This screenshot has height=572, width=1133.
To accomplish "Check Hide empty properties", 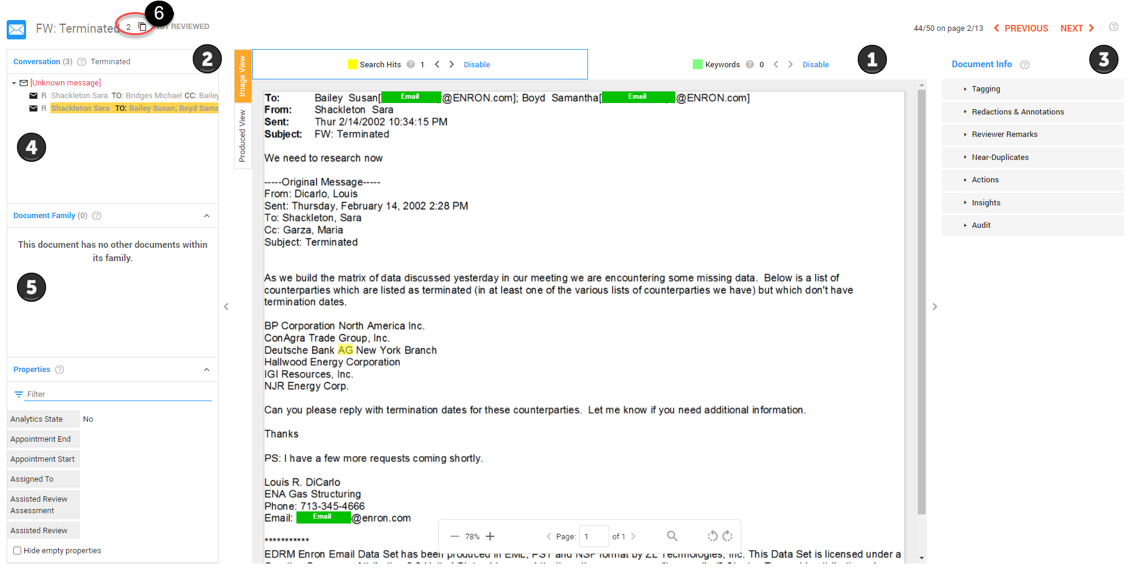I will click(18, 551).
